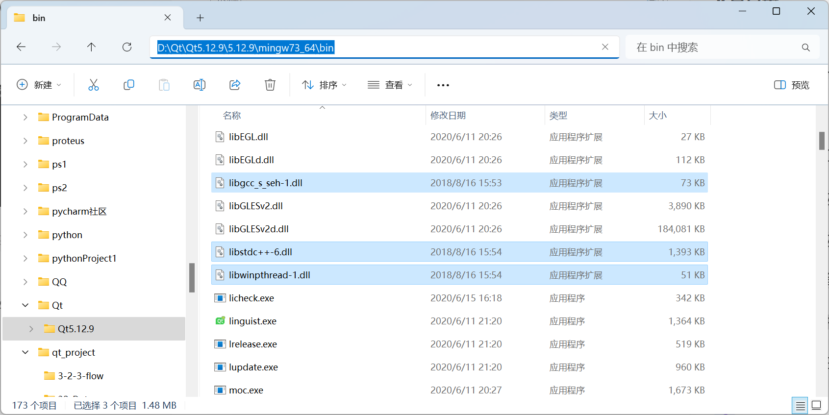This screenshot has width=829, height=415.
Task: Expand the Qt5.12.9 tree node
Action: point(31,329)
